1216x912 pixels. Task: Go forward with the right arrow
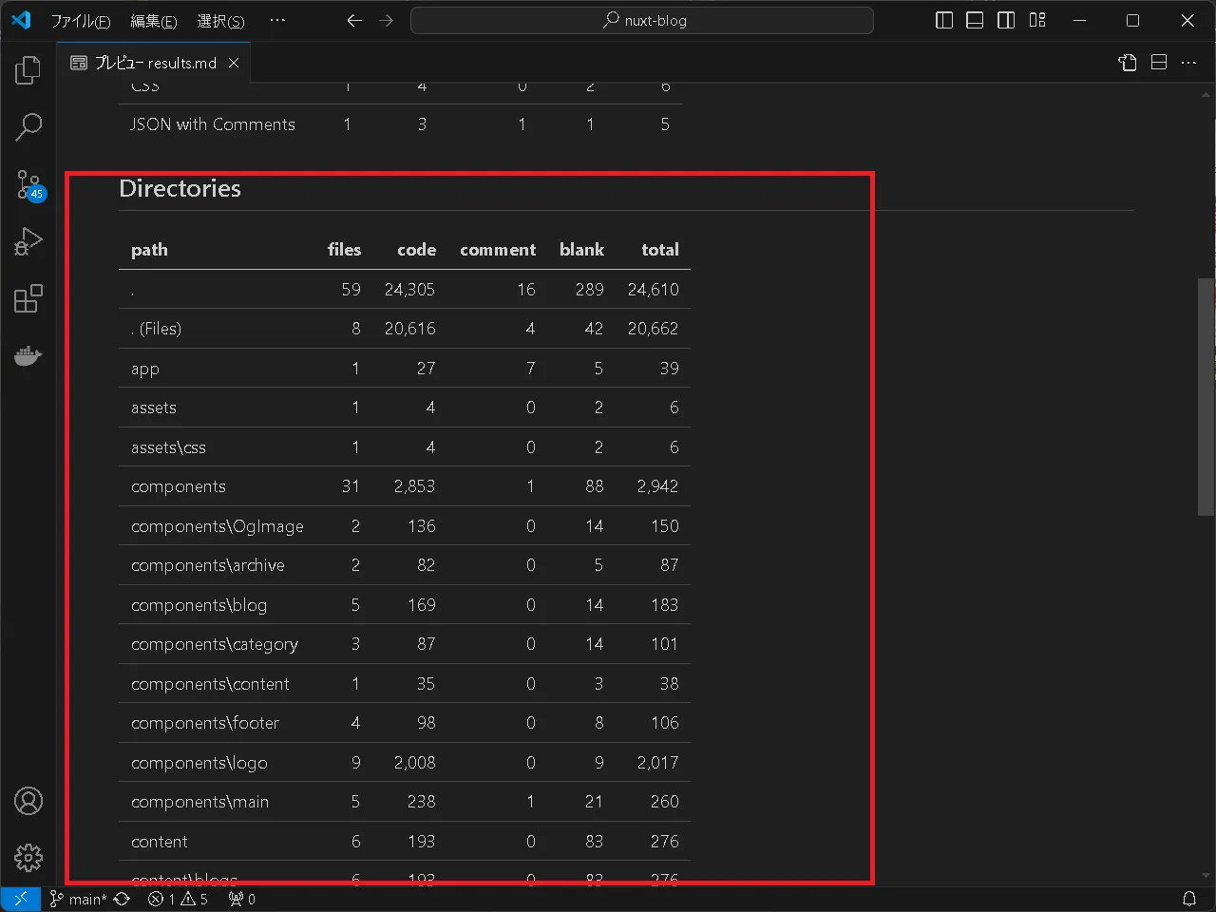pos(386,20)
